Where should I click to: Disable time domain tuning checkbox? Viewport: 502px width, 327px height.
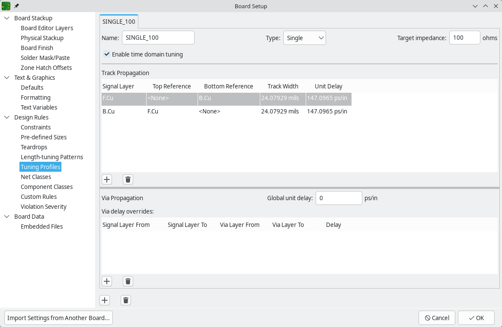(107, 54)
